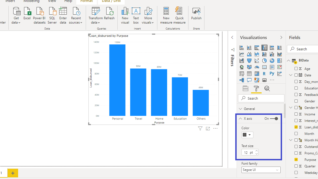Open the X axis color picker
This screenshot has width=318, height=179.
pyautogui.click(x=247, y=135)
